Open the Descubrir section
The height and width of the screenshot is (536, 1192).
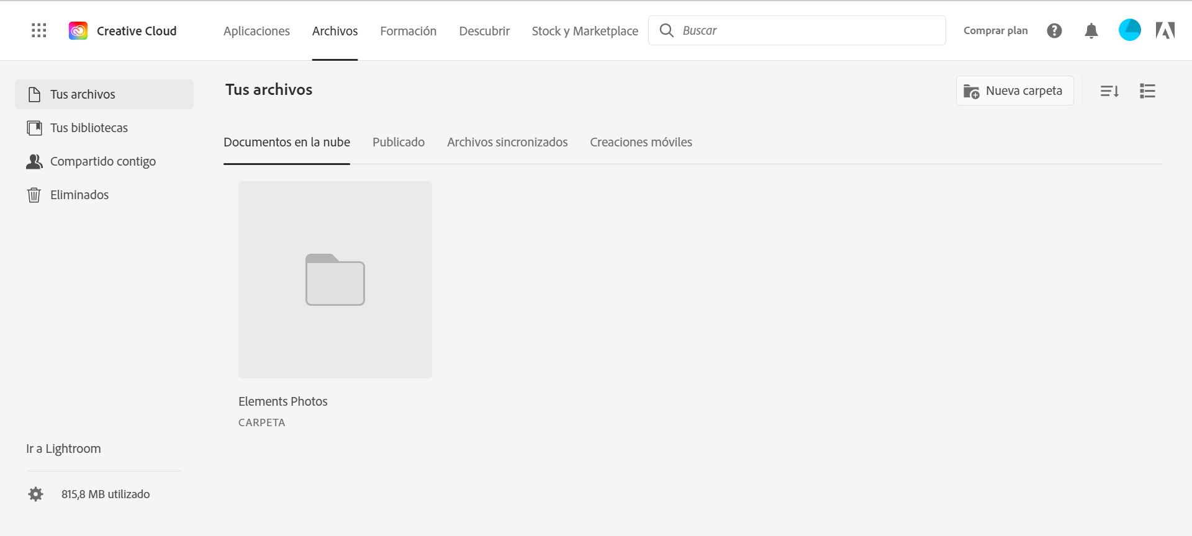[x=484, y=31]
